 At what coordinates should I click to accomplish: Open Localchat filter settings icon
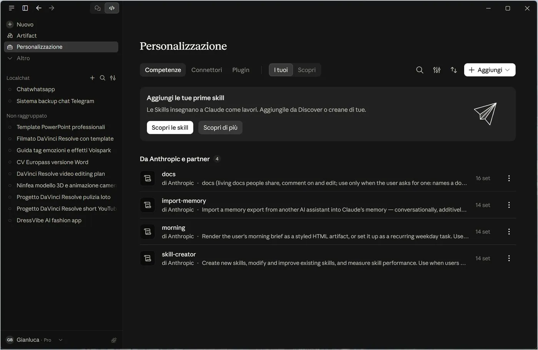[113, 78]
